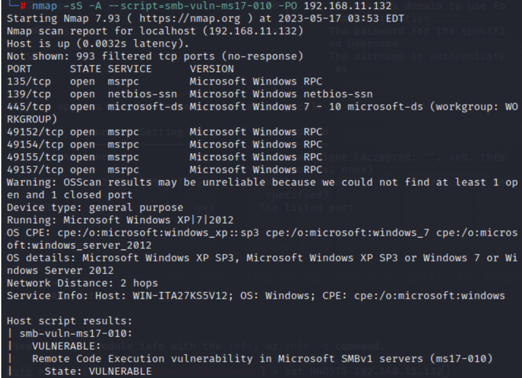The image size is (522, 378).
Task: Click the 49154/tcp port row
Action: (x=165, y=144)
